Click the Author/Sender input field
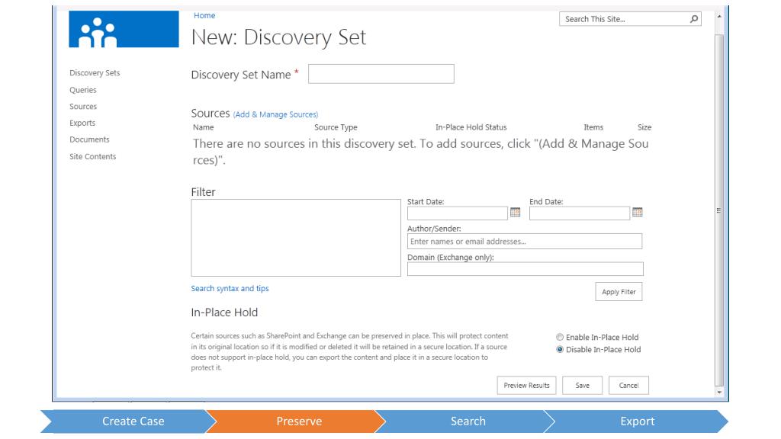The image size is (781, 439). click(x=525, y=242)
